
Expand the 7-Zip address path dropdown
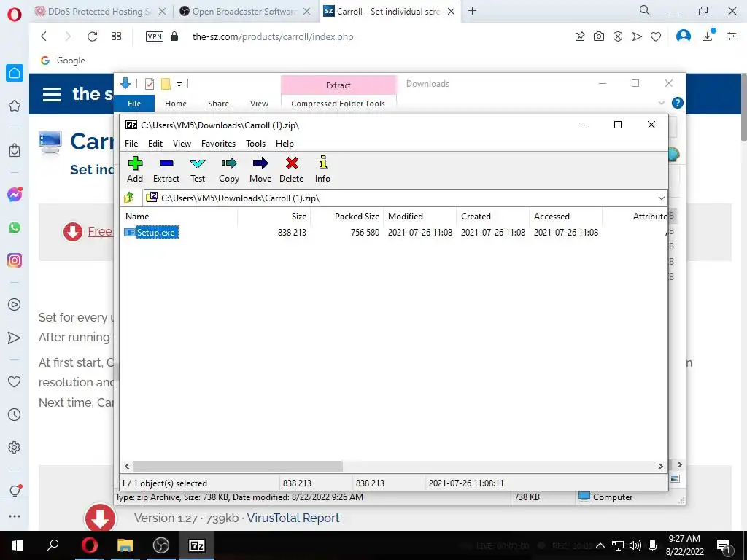[x=661, y=198]
